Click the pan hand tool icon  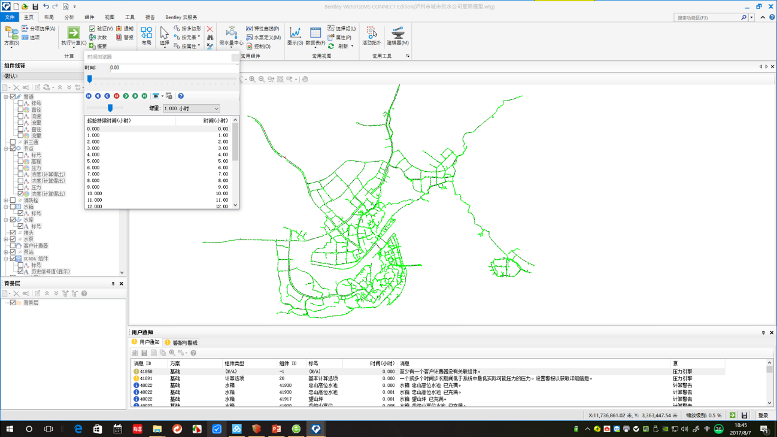[305, 79]
